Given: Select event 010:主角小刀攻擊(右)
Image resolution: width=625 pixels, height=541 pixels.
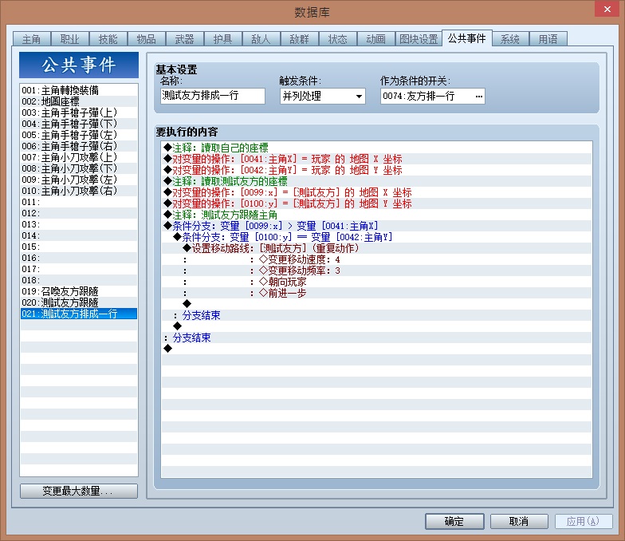Looking at the screenshot, I should 79,191.
